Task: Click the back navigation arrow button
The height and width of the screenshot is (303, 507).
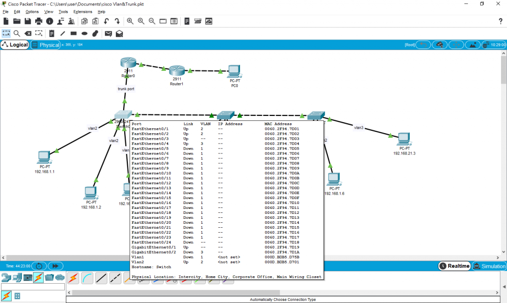Action: click(423, 45)
